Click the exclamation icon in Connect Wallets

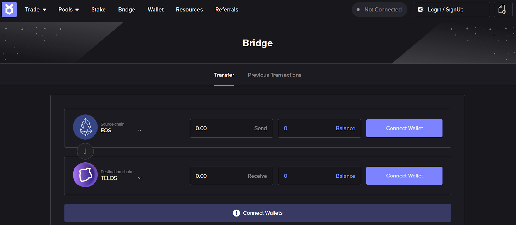coord(236,213)
